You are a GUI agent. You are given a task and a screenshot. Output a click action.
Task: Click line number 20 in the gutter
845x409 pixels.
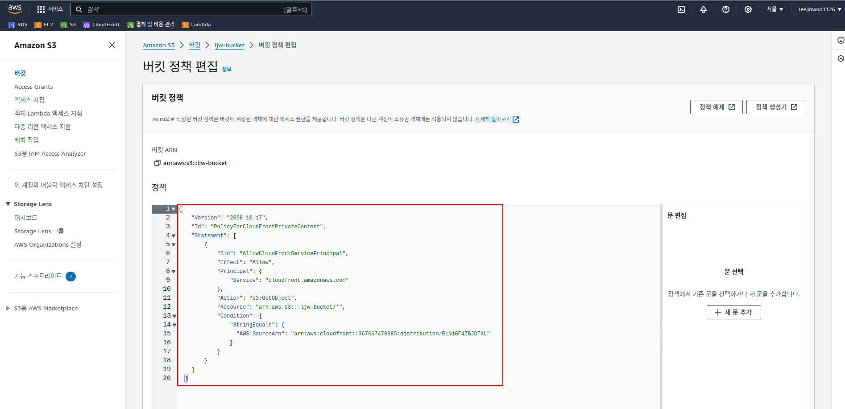(167, 378)
